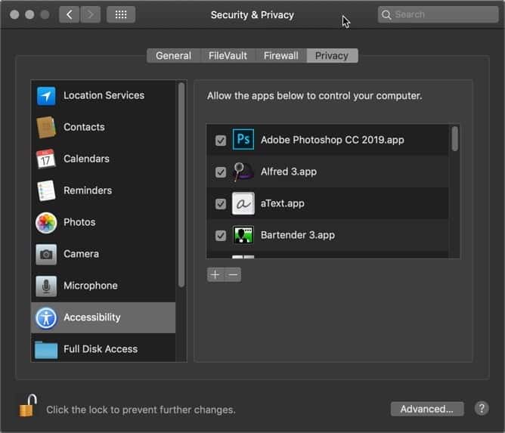The image size is (505, 433).
Task: Show all preferences grid button
Action: (121, 14)
